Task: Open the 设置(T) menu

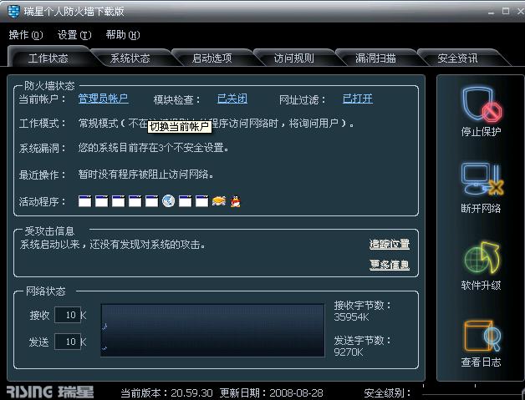Action: (74, 35)
